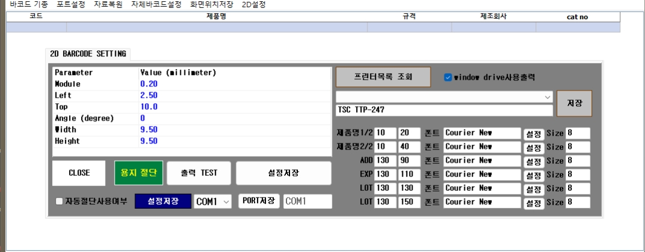The image size is (645, 252).
Task: Click the 설정 button in the 제품명1/2 row
Action: coord(533,133)
